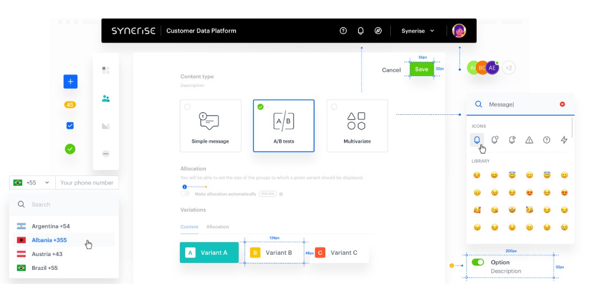The image size is (591, 286).
Task: Click the blue plus button
Action: point(70,82)
